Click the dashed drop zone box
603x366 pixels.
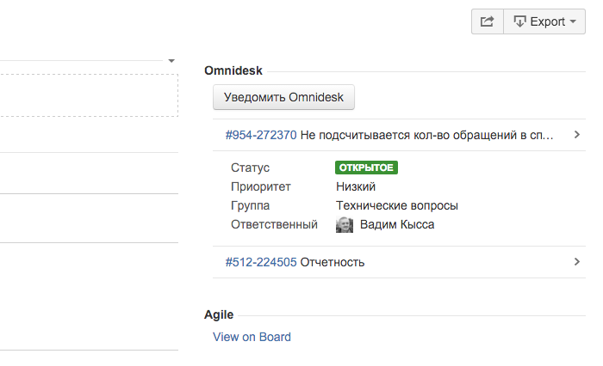89,95
